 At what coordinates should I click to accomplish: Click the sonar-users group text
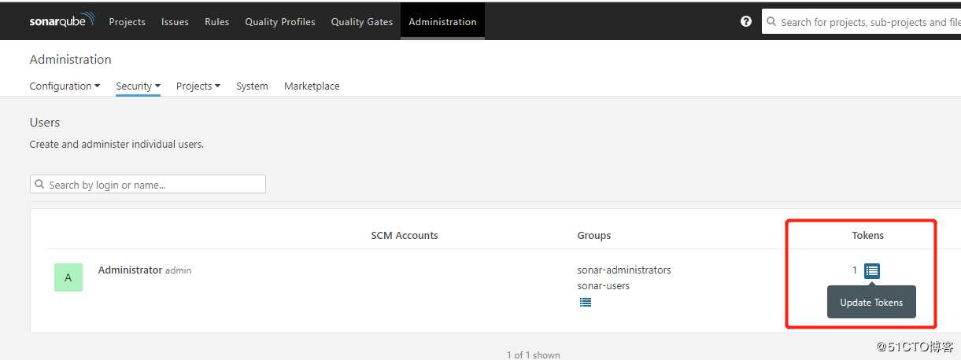click(x=604, y=285)
